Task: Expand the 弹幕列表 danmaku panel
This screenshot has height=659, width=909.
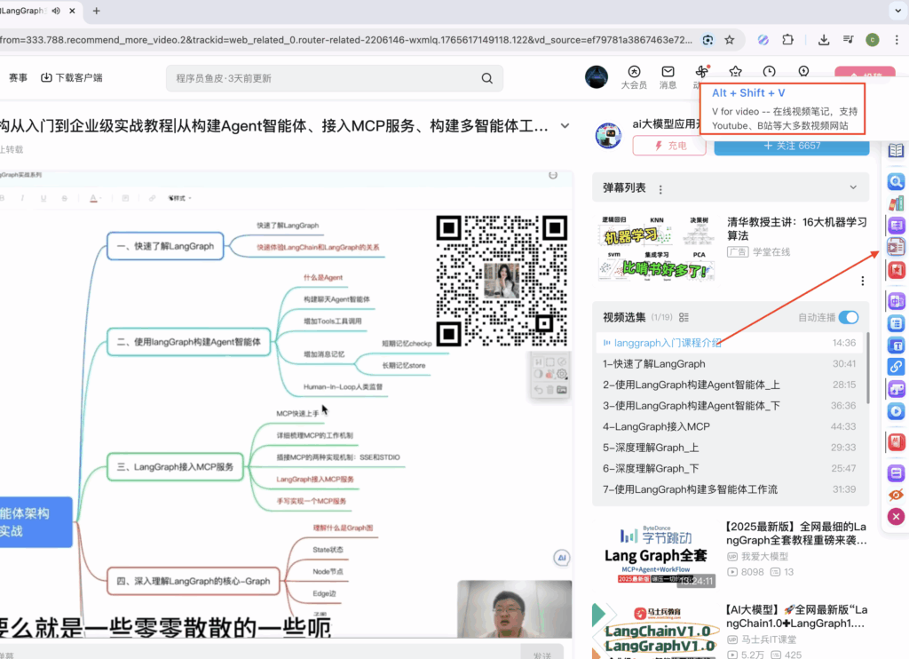Action: (x=853, y=187)
